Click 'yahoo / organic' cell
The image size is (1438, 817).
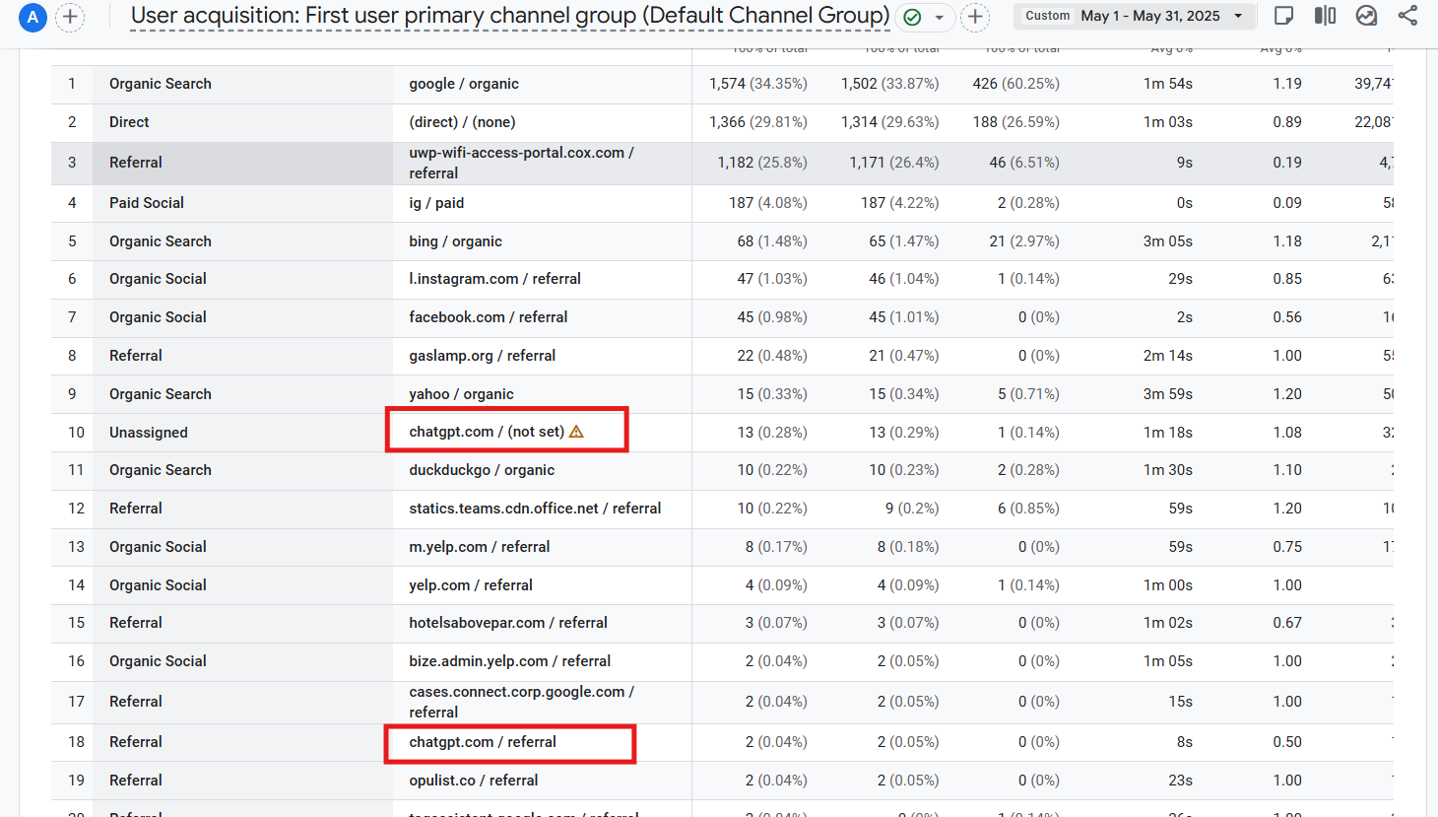[x=461, y=394]
